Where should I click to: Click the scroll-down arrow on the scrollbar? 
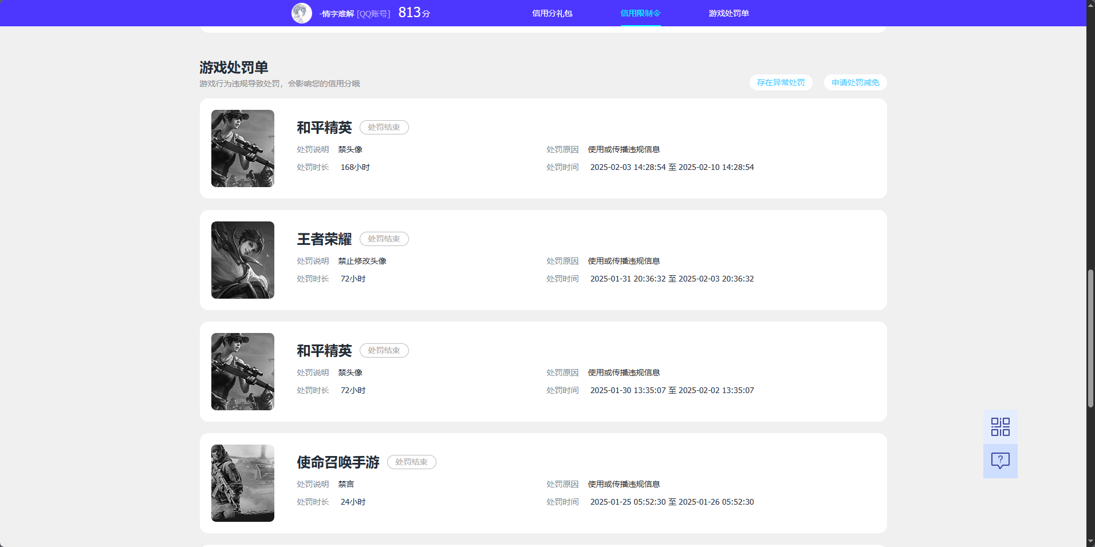coord(1089,541)
